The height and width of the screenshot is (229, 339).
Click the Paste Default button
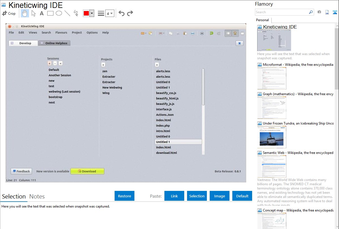tap(242, 196)
